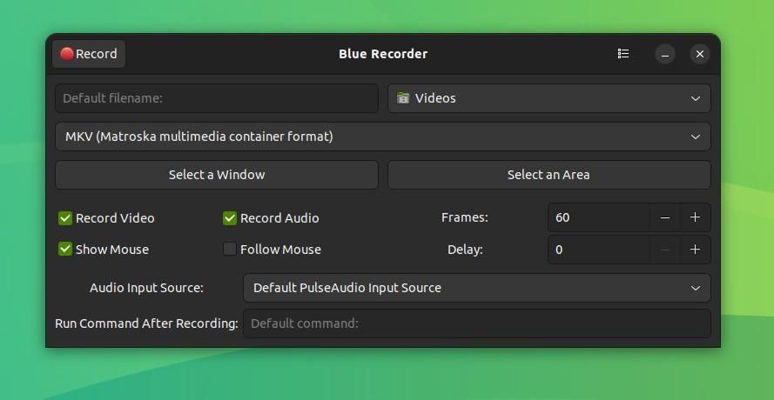The image size is (774, 400).
Task: Click the Blue Recorder window title
Action: click(x=383, y=54)
